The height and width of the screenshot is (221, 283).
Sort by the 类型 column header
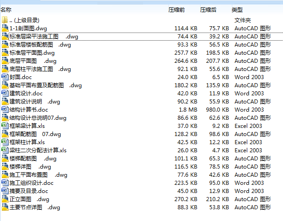point(237,9)
